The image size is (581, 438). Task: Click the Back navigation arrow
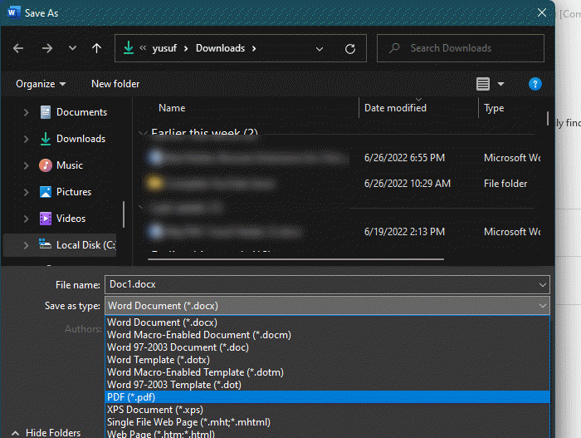coord(19,48)
